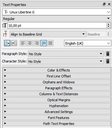The height and width of the screenshot is (128, 112).
Task: Increase Baseline line spacing up arrow
Action: [109, 33]
